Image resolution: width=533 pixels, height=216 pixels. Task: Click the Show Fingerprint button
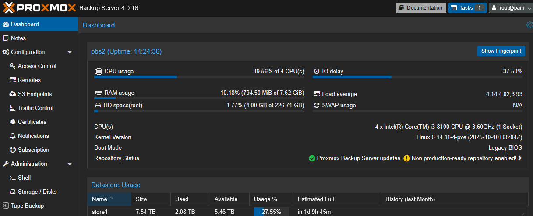(x=501, y=51)
